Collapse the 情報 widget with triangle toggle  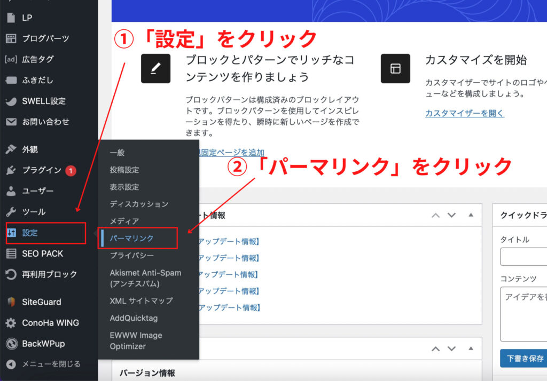471,215
